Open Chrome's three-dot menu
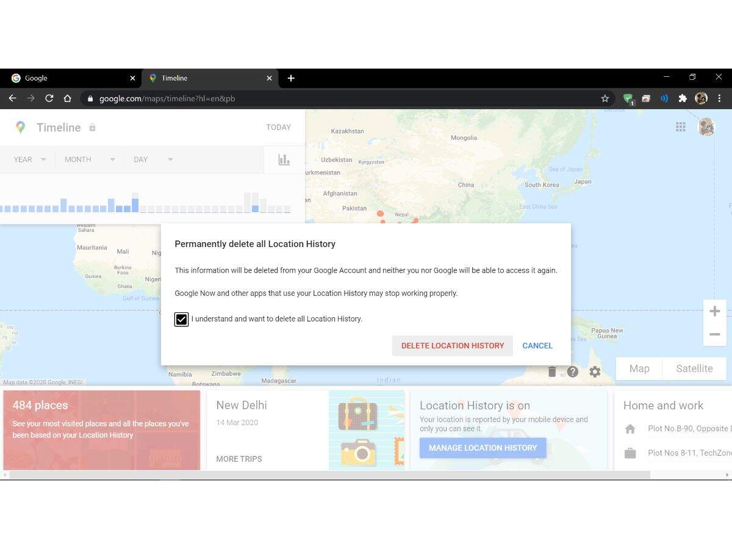 click(720, 98)
